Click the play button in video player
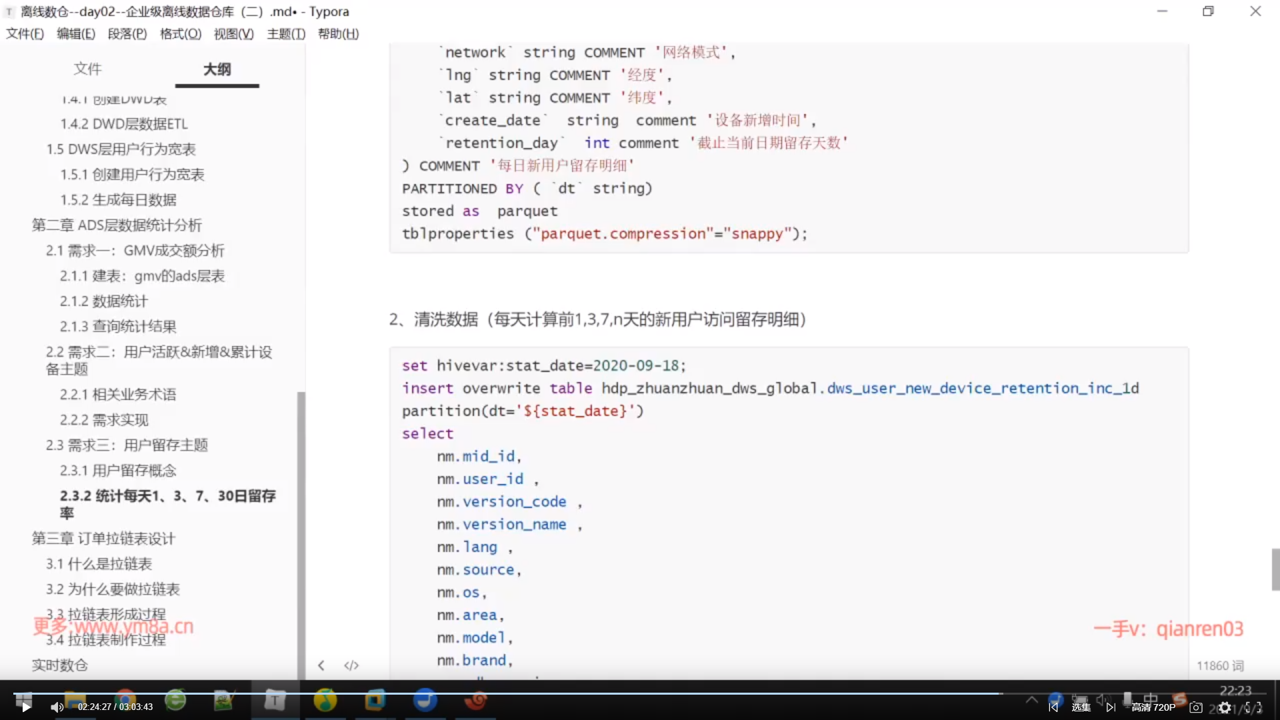The height and width of the screenshot is (720, 1280). 25,707
